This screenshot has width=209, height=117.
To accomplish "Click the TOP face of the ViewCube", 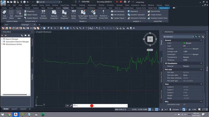I will tap(150, 39).
